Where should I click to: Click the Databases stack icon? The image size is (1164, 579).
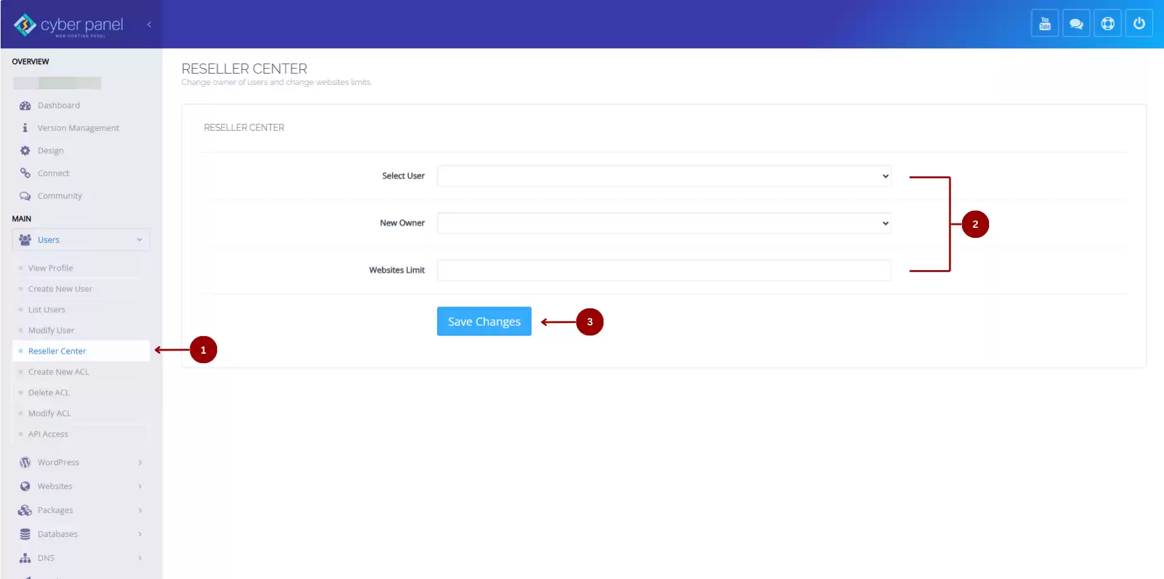(25, 534)
